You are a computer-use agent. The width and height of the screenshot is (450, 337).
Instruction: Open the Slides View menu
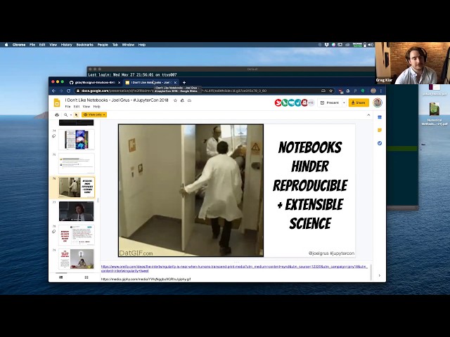click(x=86, y=107)
